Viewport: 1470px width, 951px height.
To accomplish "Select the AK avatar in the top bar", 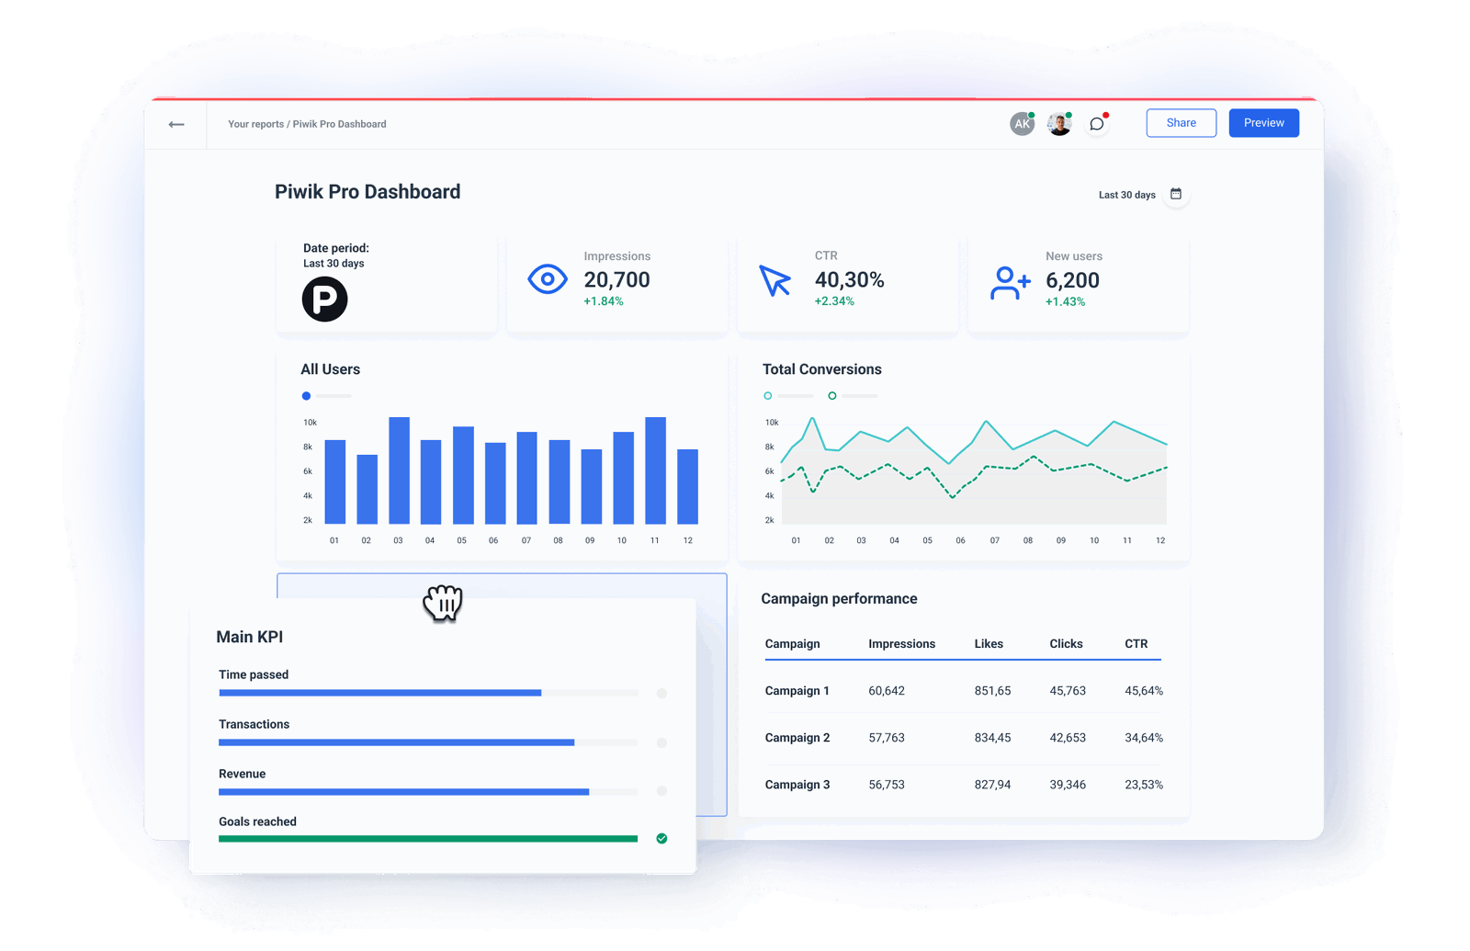I will pyautogui.click(x=1022, y=122).
